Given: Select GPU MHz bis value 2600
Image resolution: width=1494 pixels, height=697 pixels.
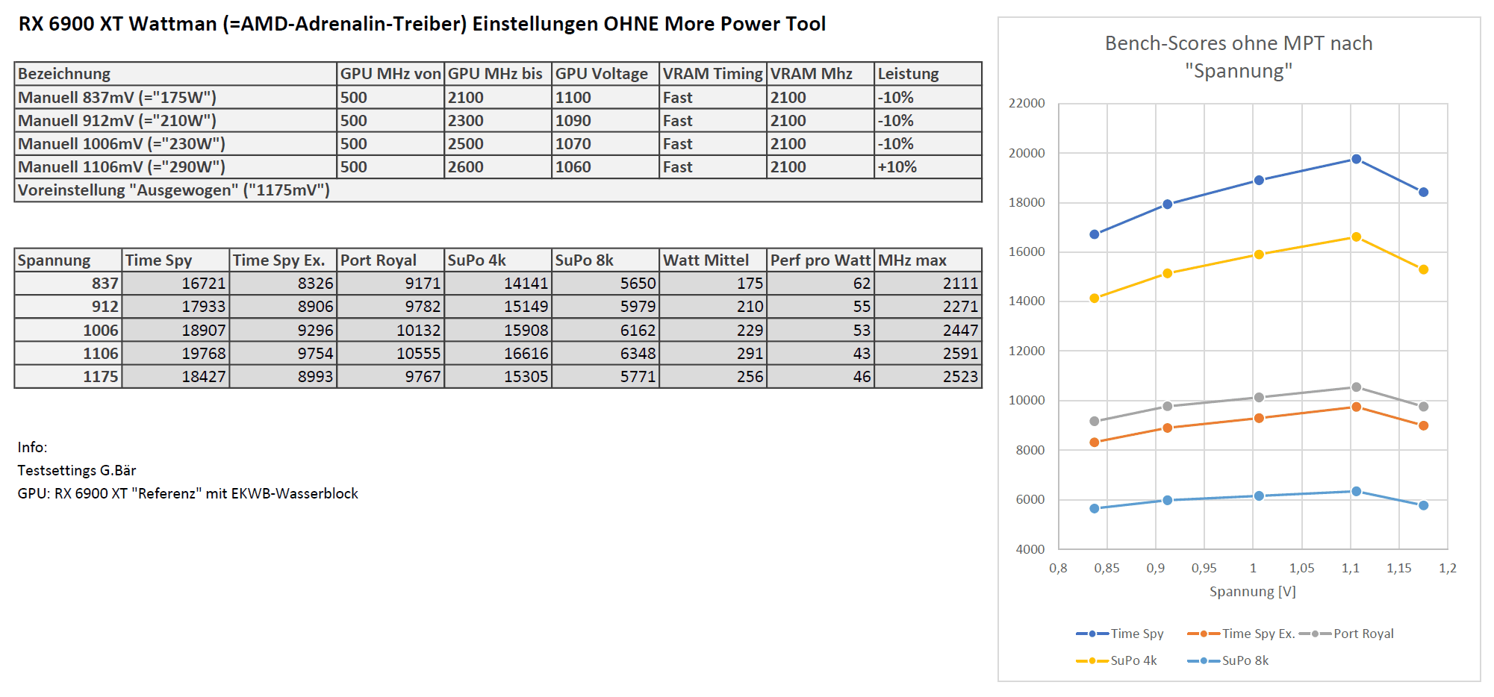Looking at the screenshot, I should (x=498, y=166).
